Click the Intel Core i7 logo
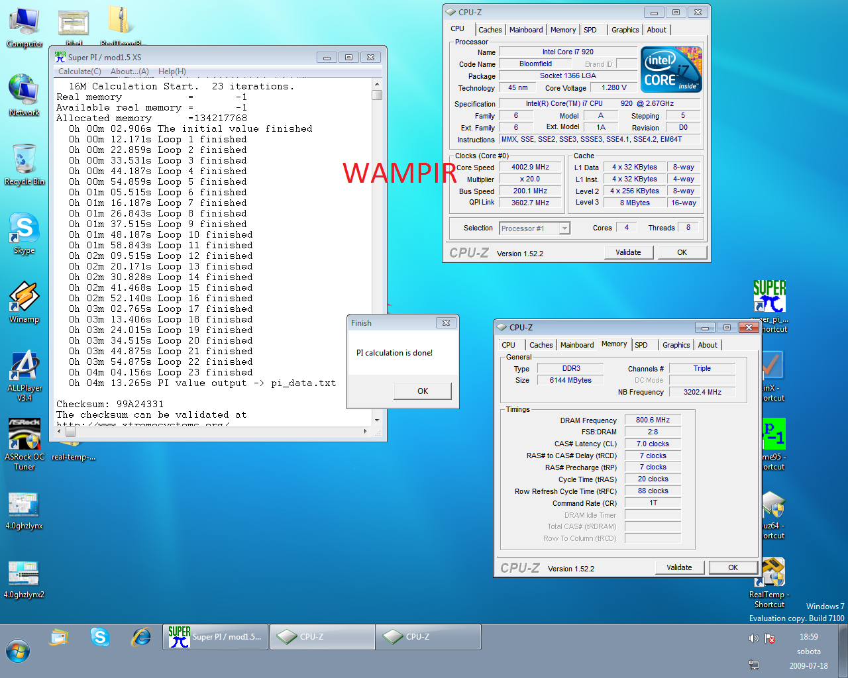848x678 pixels. point(672,70)
